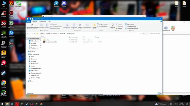Open the File (Файл) ribbon tab
Screen dimensions: 190x106
[28, 21]
